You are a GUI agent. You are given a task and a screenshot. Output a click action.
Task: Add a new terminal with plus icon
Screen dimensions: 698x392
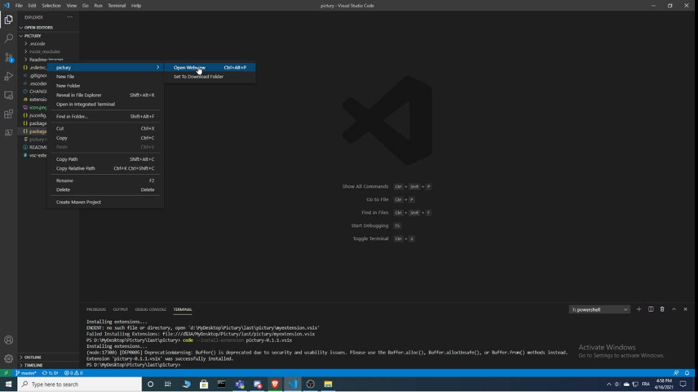coord(639,309)
